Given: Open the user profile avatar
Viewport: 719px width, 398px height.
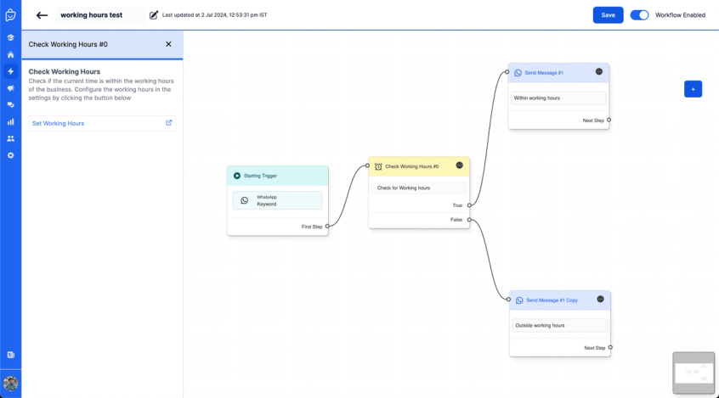Looking at the screenshot, I should [10, 384].
